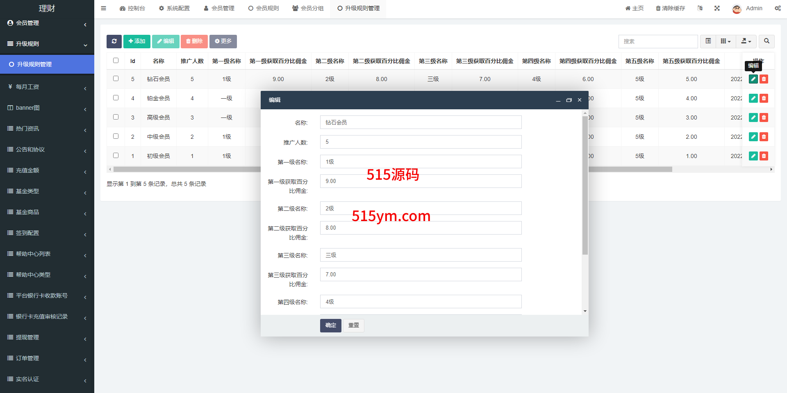Click the 重置 reset button
Viewport: 787px width, 393px height.
(353, 325)
